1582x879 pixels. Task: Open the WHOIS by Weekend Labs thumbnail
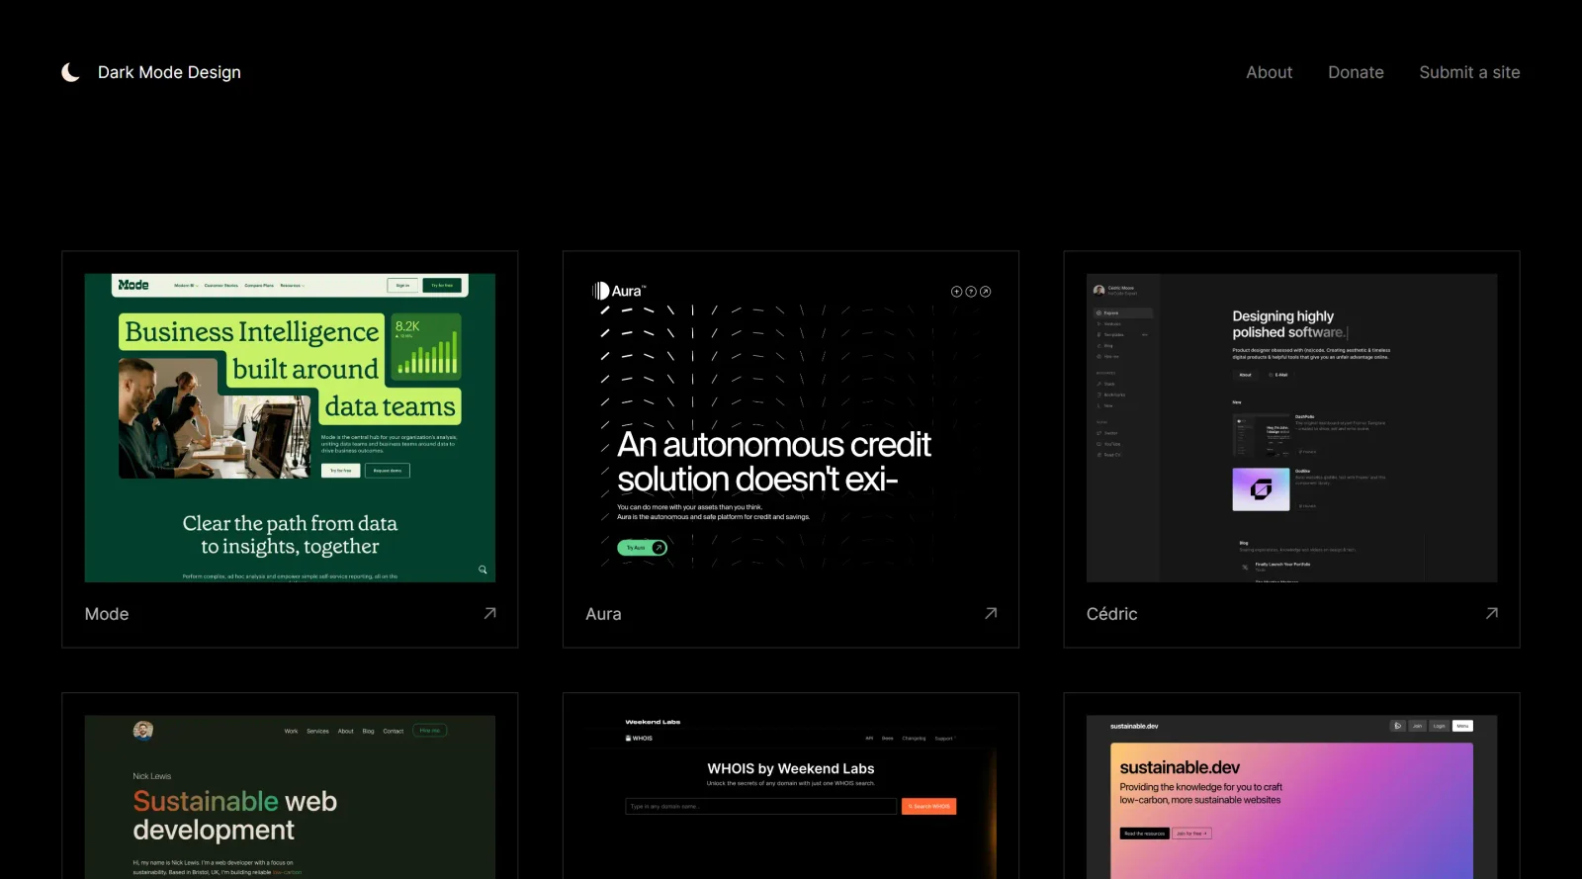(791, 797)
